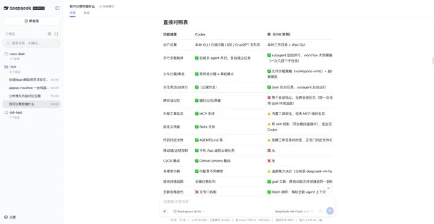Click the status bar stats below the composer
The width and height of the screenshot is (434, 224).
click(248, 220)
